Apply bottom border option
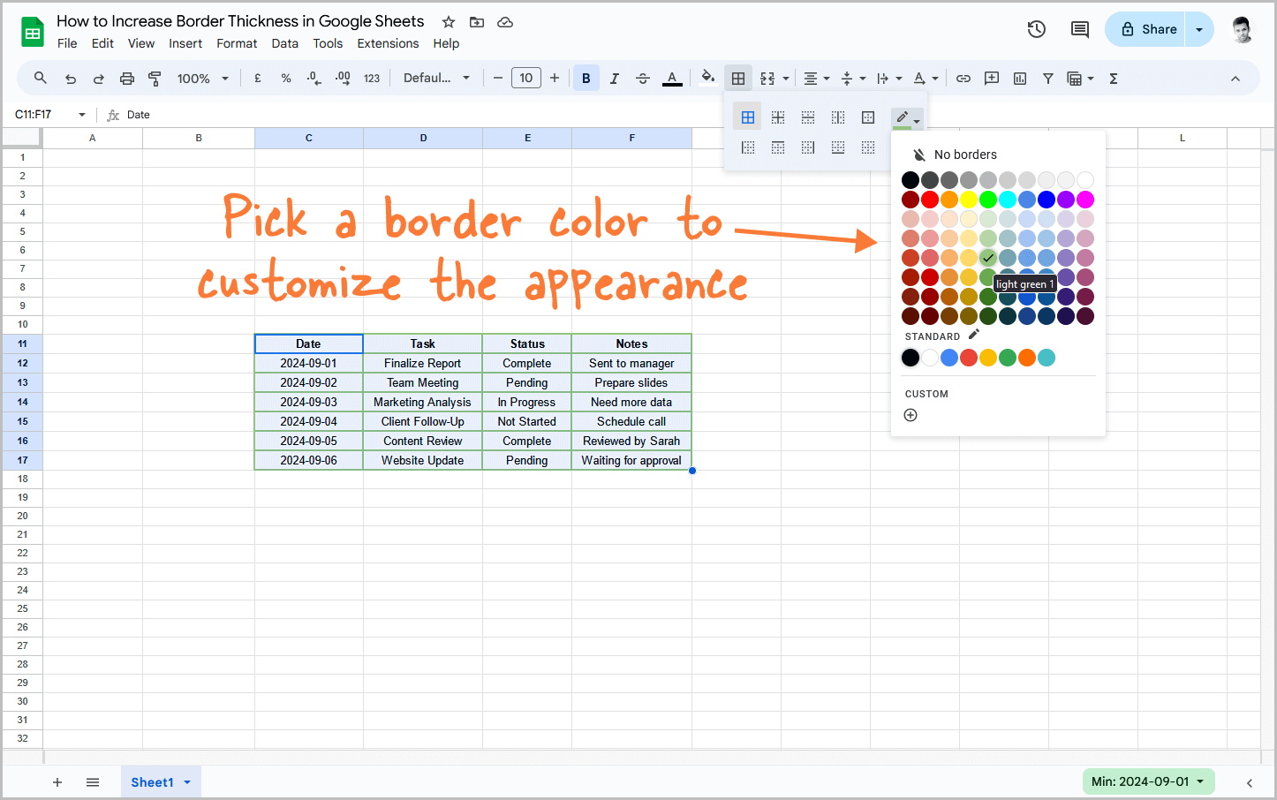The image size is (1277, 800). tap(838, 147)
